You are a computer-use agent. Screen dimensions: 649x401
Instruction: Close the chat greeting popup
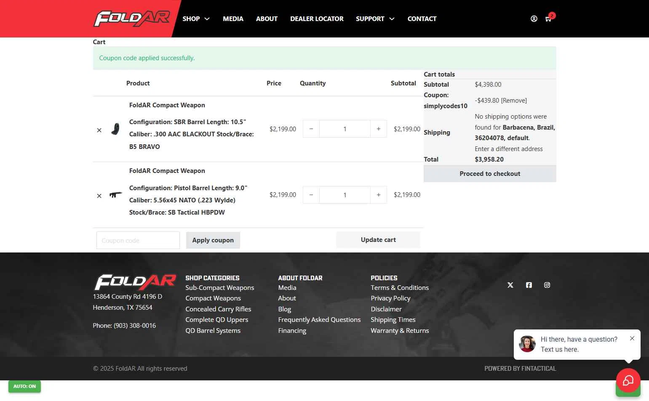pyautogui.click(x=632, y=338)
